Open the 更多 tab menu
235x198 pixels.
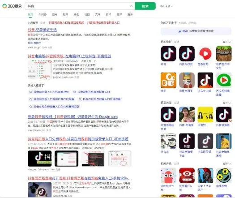130,14
